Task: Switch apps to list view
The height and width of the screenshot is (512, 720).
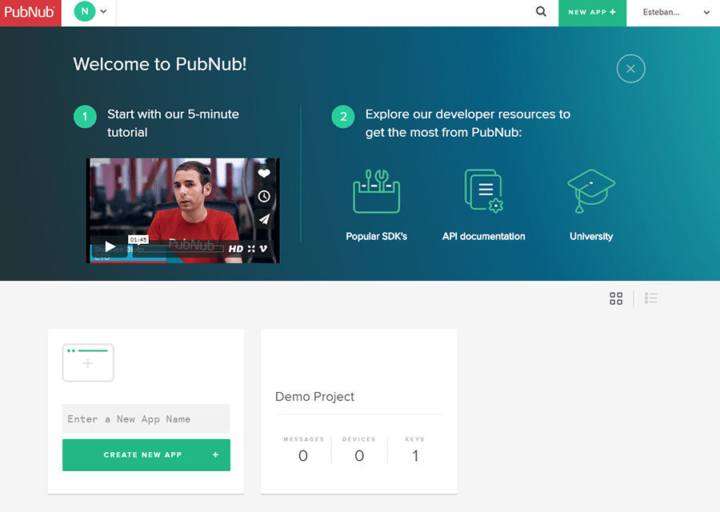Action: click(650, 298)
